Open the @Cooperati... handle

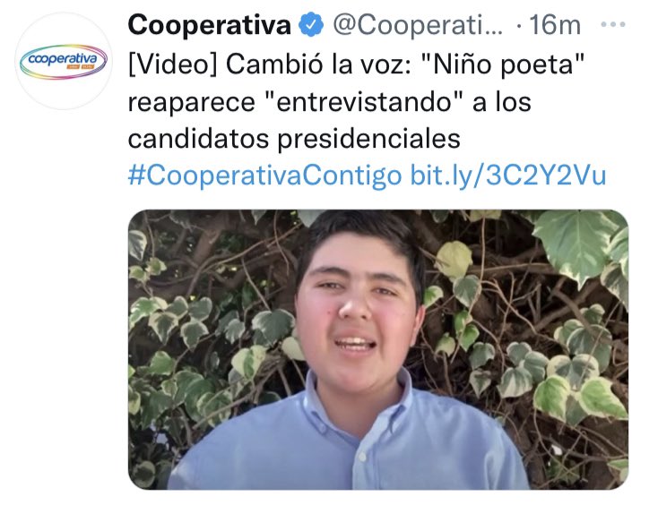pyautogui.click(x=418, y=25)
